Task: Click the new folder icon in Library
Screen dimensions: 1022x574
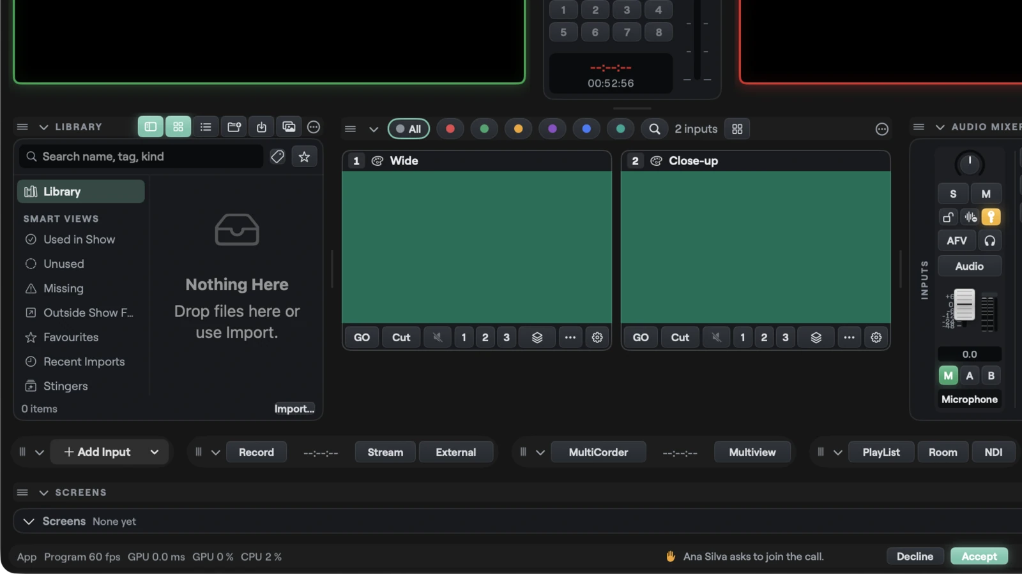Action: (x=234, y=127)
